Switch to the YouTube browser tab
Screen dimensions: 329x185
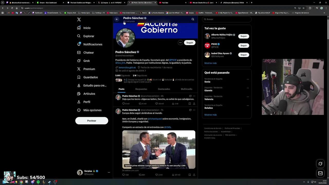tap(173, 3)
